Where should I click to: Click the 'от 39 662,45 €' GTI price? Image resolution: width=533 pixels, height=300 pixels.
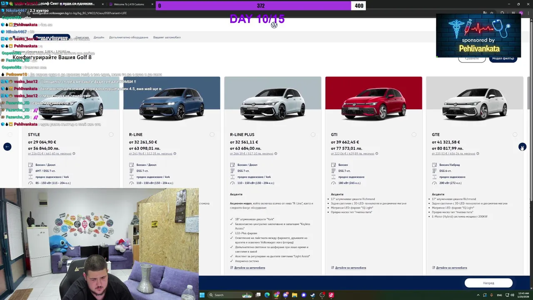[345, 142]
